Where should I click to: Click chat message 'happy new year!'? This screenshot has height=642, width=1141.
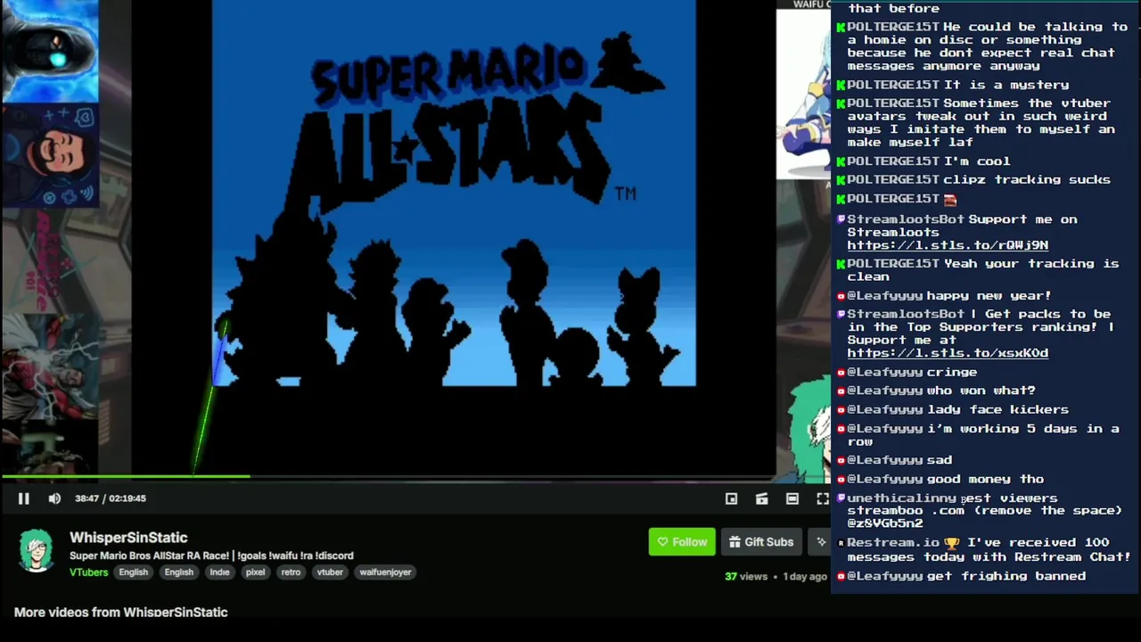[989, 296]
